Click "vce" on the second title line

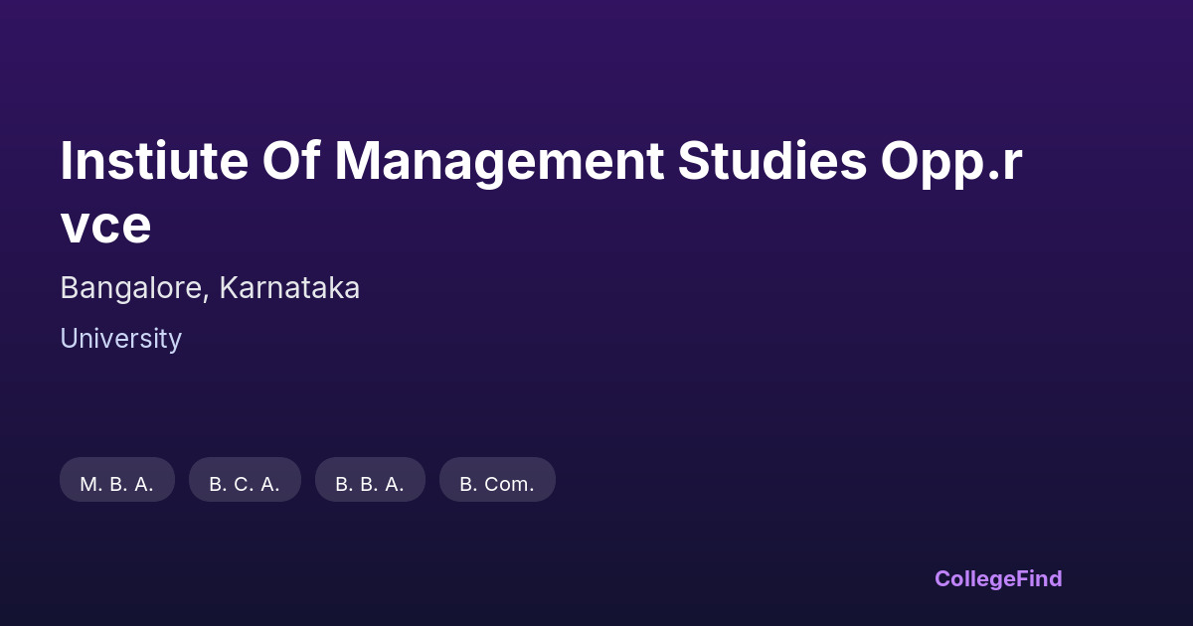[105, 225]
